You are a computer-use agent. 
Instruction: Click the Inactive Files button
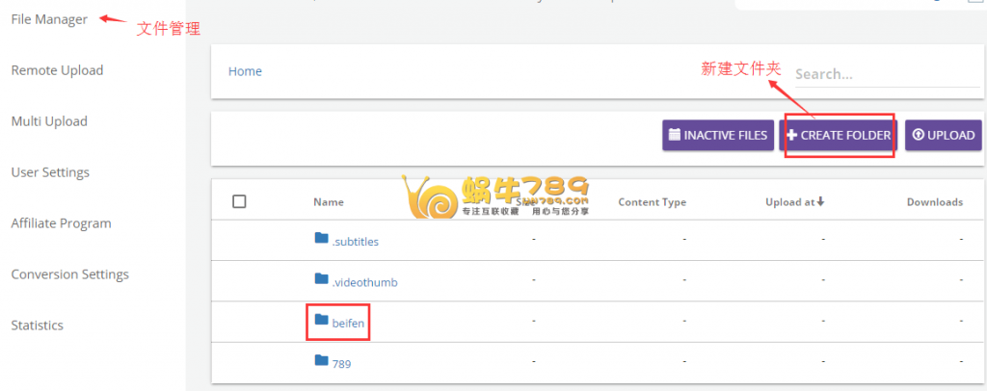coord(718,136)
